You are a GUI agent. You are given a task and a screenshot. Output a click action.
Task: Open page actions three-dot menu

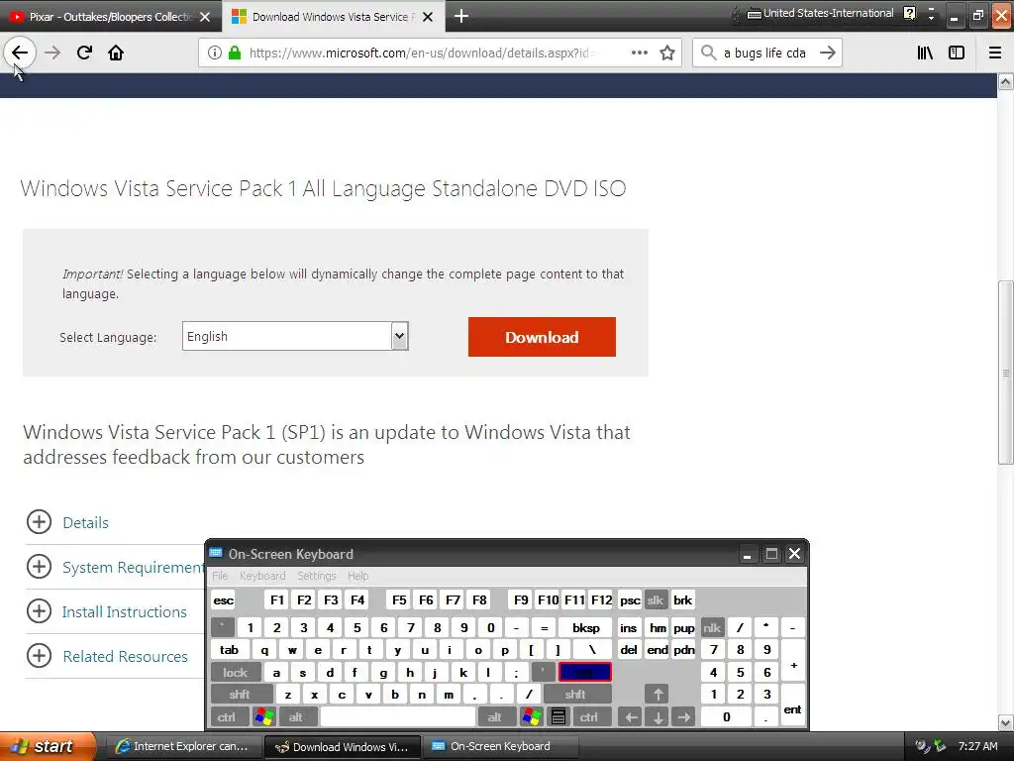click(x=639, y=53)
